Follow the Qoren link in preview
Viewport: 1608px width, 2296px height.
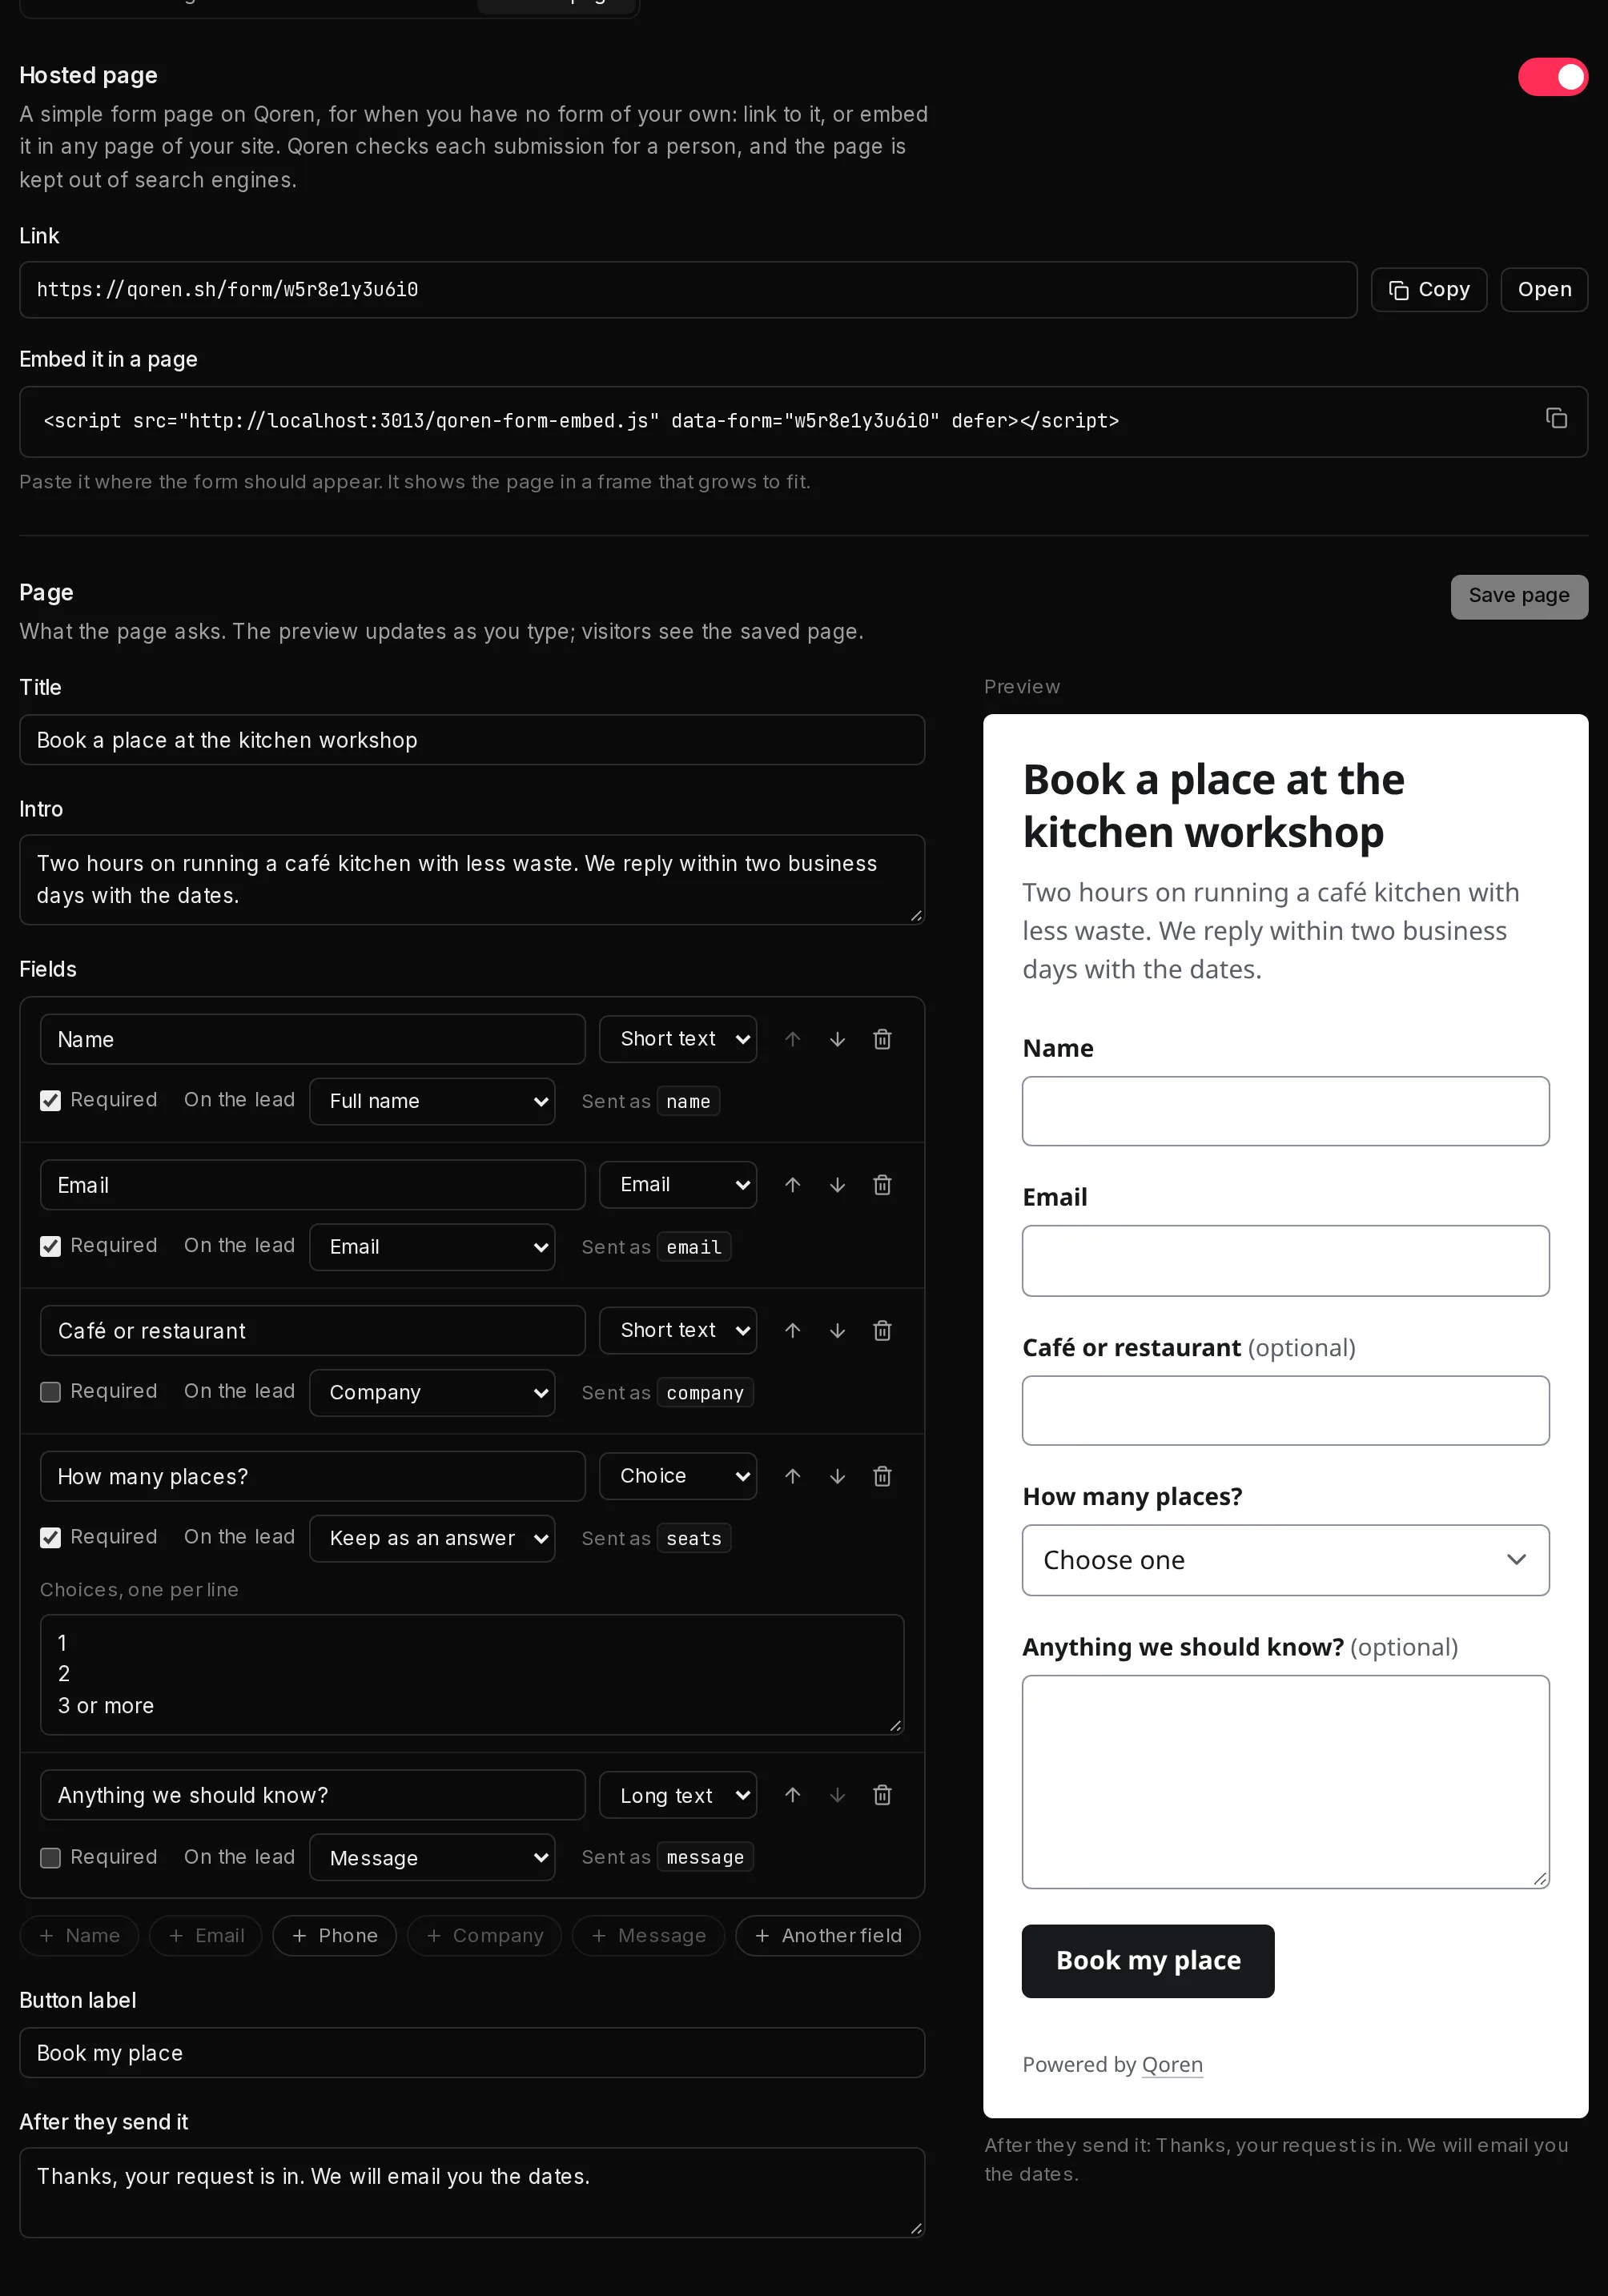(x=1172, y=2065)
